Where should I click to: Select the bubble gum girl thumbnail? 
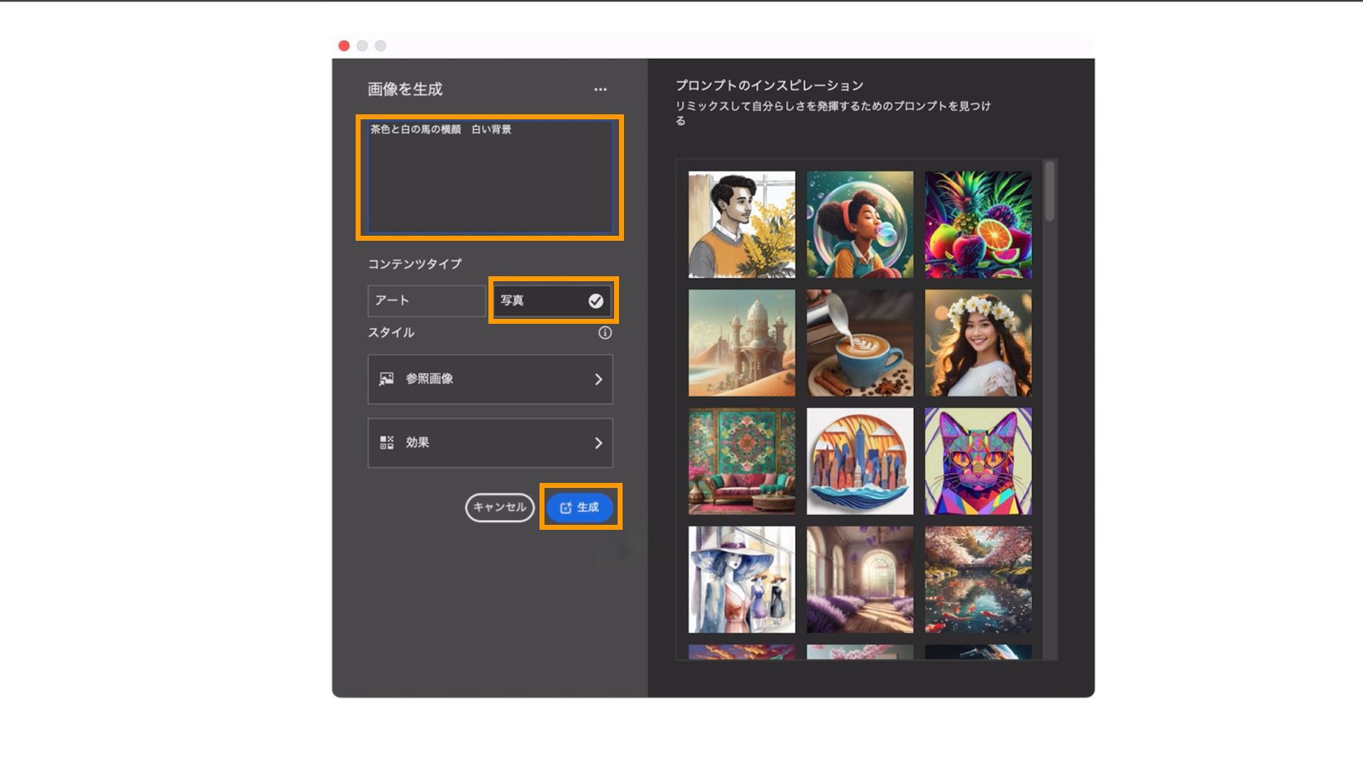860,224
